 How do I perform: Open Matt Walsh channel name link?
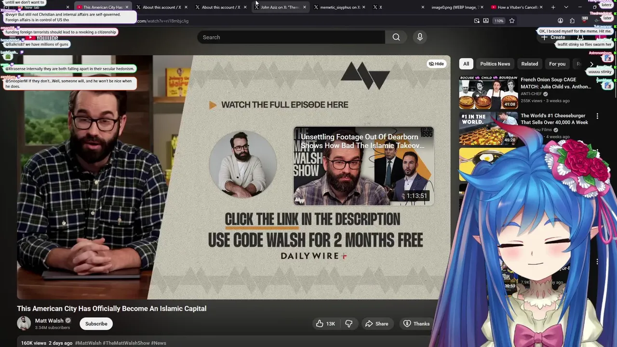point(49,320)
